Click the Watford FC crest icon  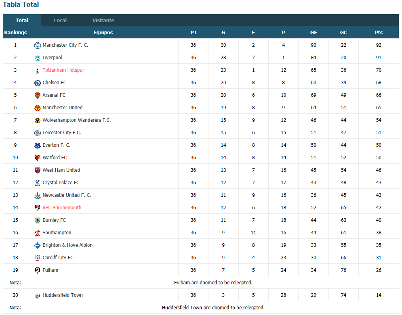(x=38, y=158)
